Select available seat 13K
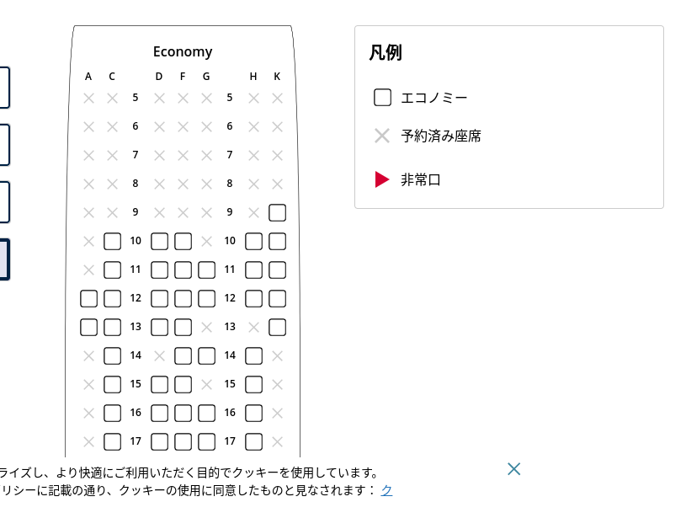The image size is (686, 518). (x=277, y=327)
